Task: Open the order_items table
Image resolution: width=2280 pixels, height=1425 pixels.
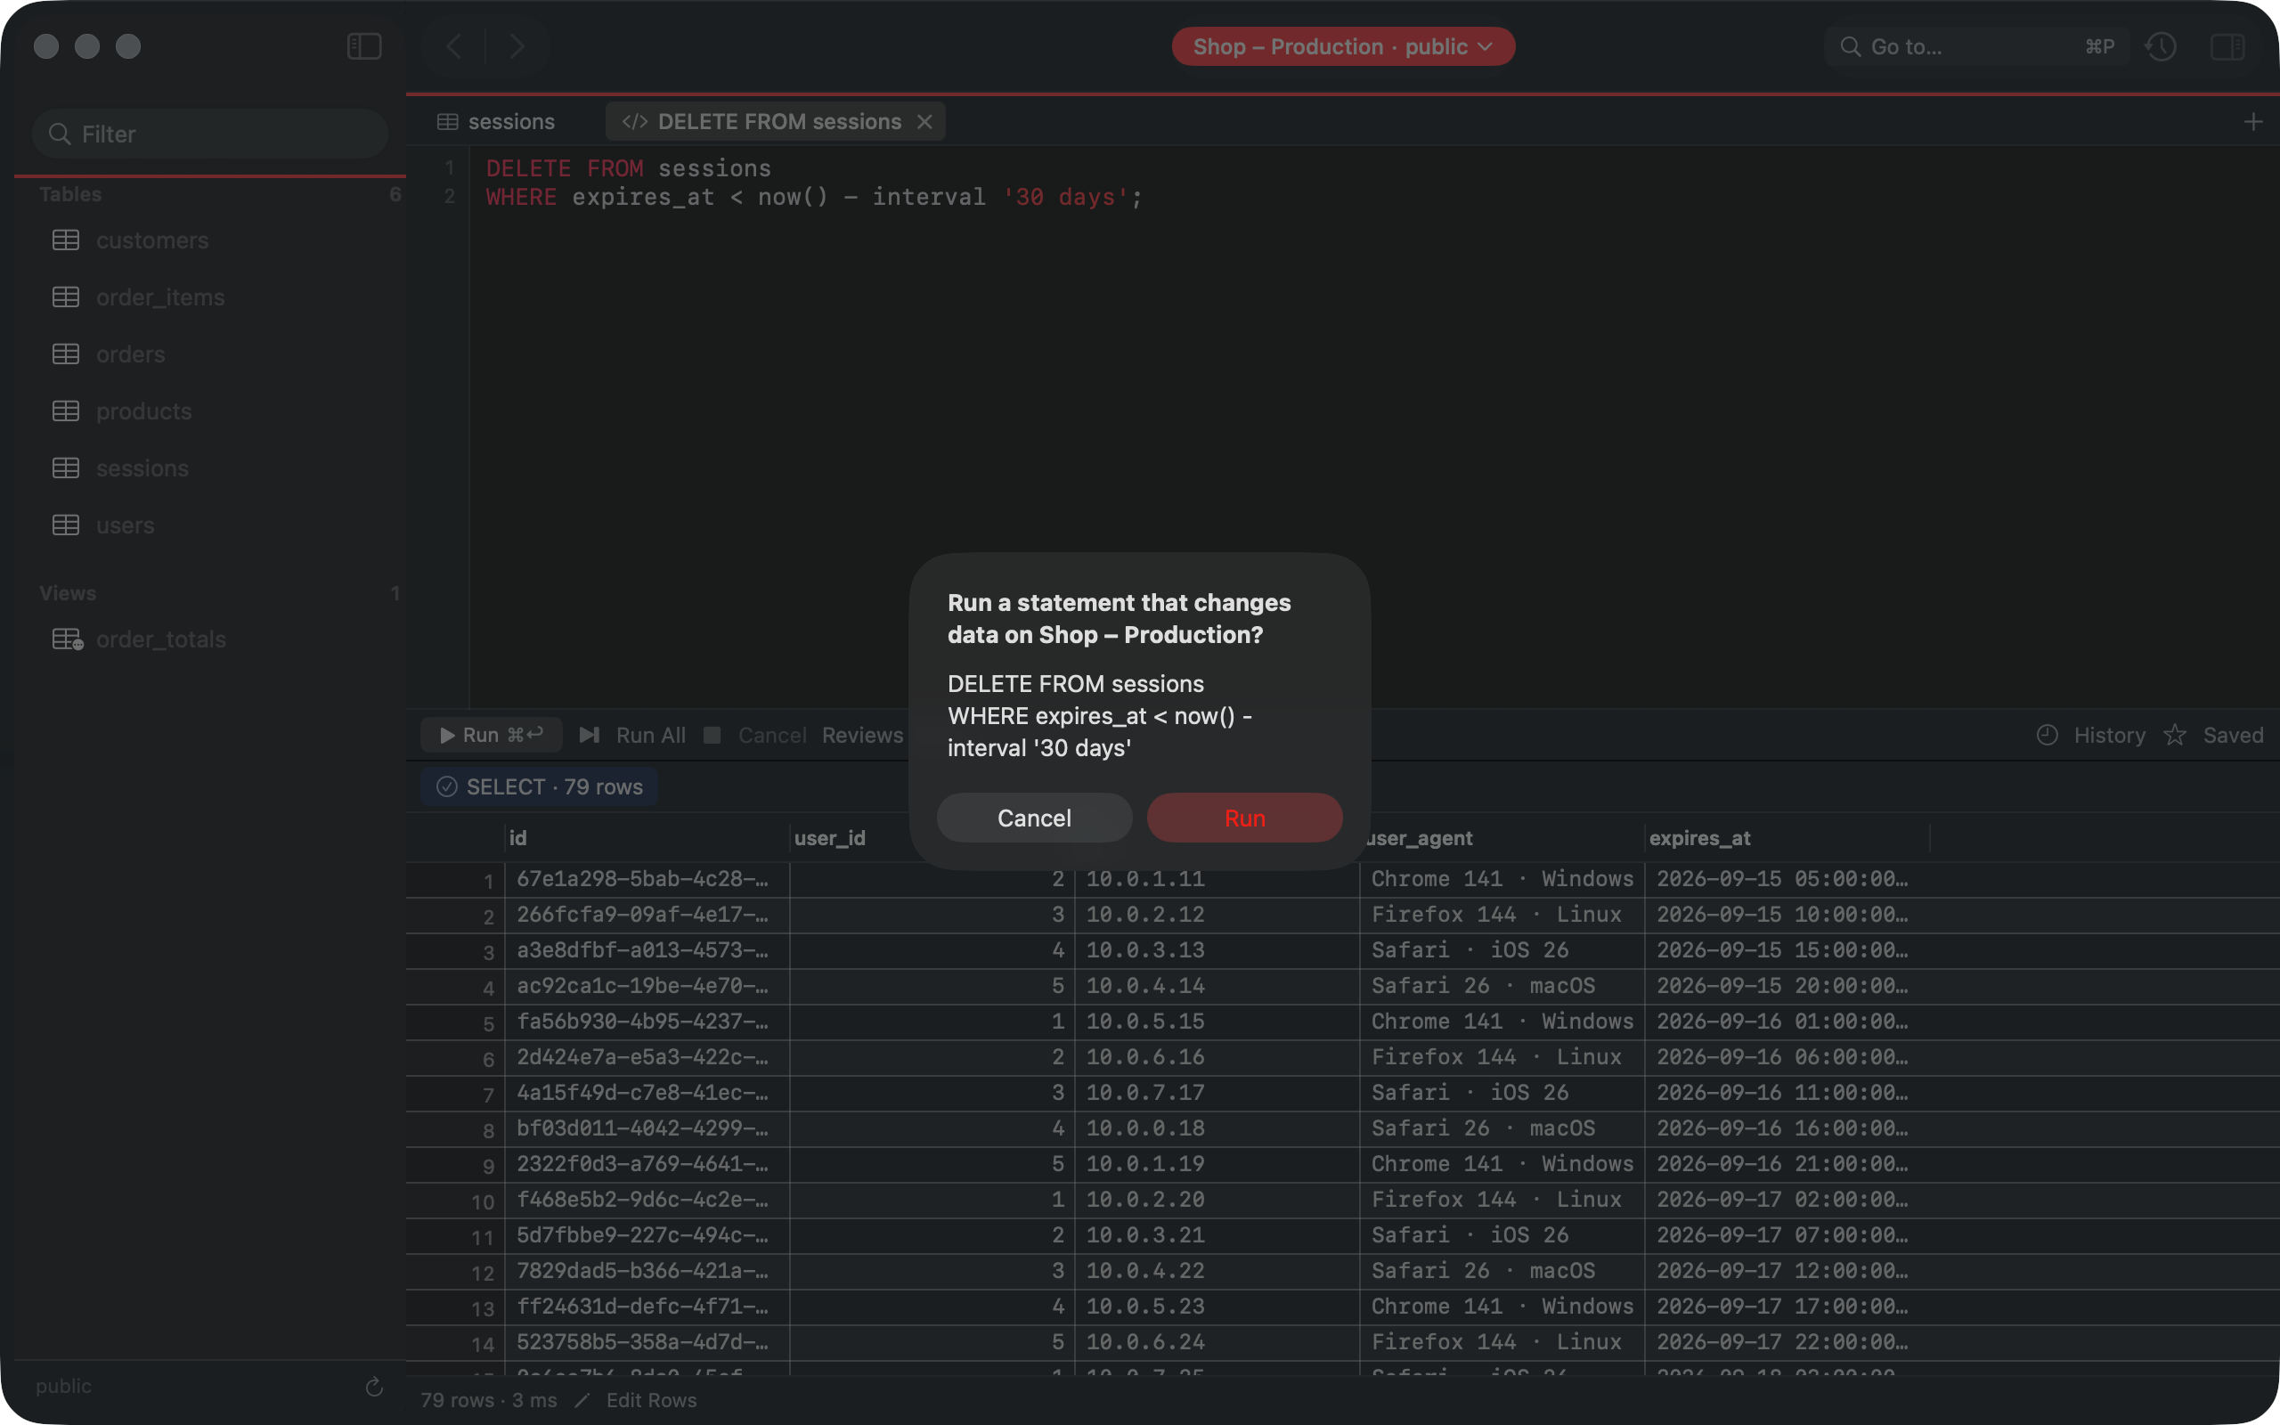Action: pyautogui.click(x=160, y=297)
